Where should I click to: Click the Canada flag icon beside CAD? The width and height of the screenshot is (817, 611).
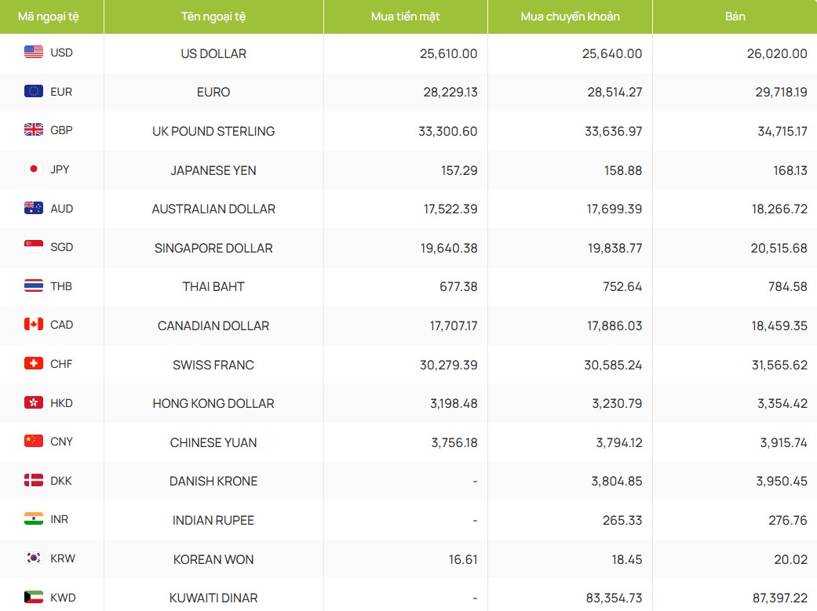tap(33, 325)
